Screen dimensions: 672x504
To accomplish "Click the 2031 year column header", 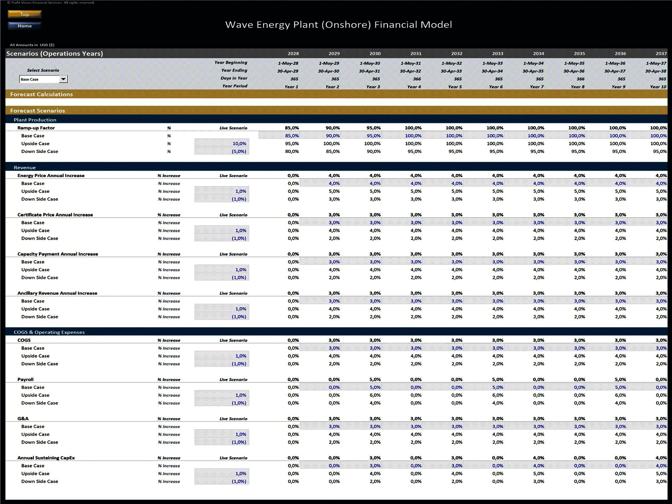I will coord(416,54).
